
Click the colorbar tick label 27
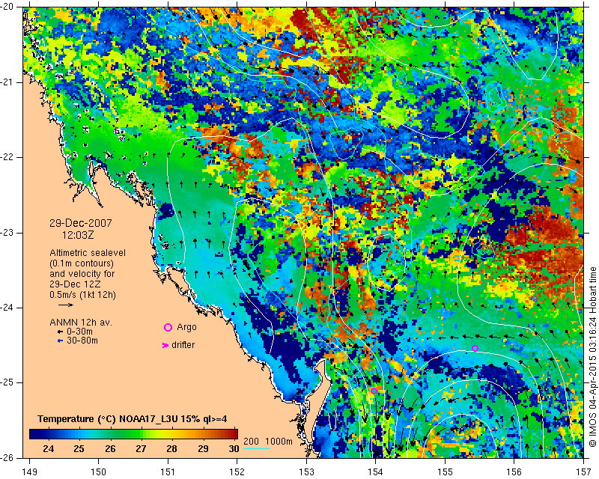[x=141, y=449]
